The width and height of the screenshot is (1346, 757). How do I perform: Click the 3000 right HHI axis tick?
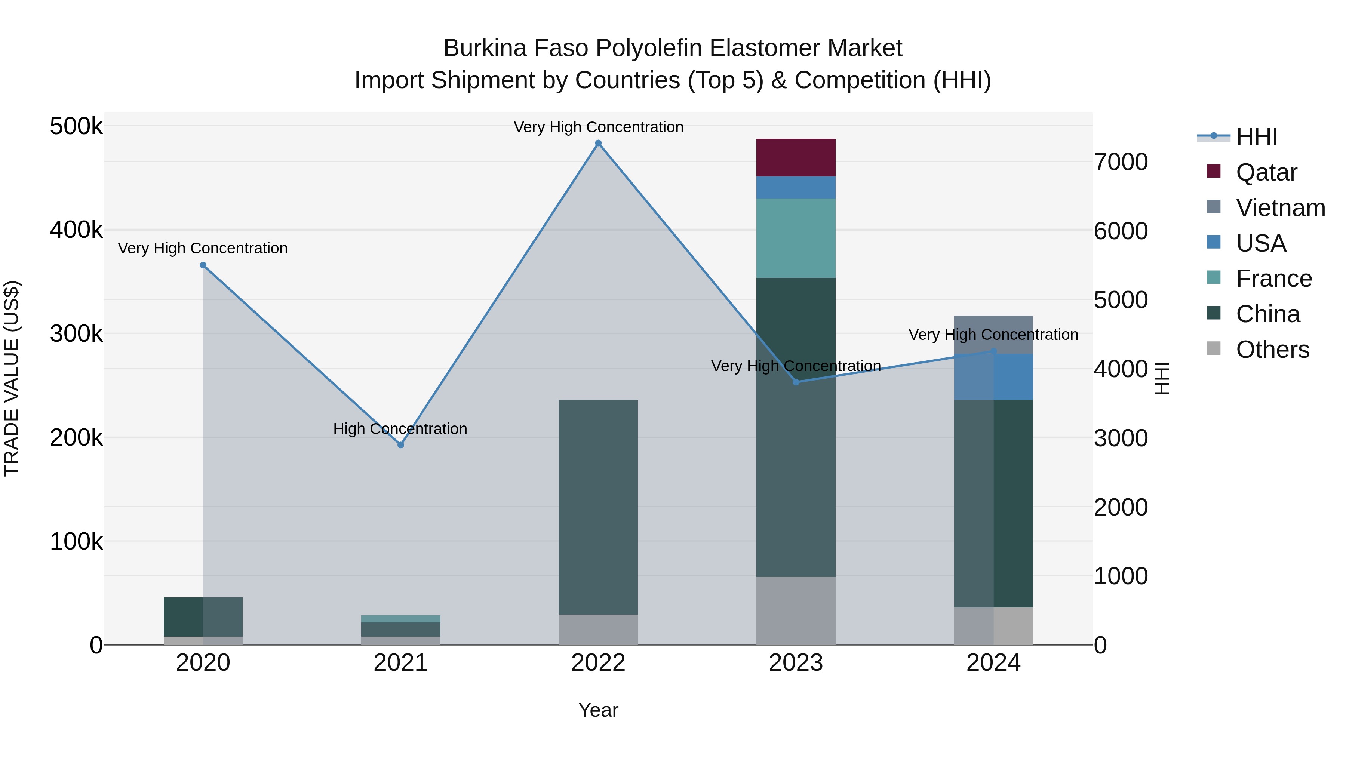click(x=1121, y=438)
